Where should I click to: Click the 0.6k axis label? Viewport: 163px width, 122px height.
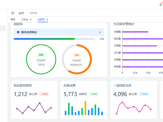coord(148,73)
